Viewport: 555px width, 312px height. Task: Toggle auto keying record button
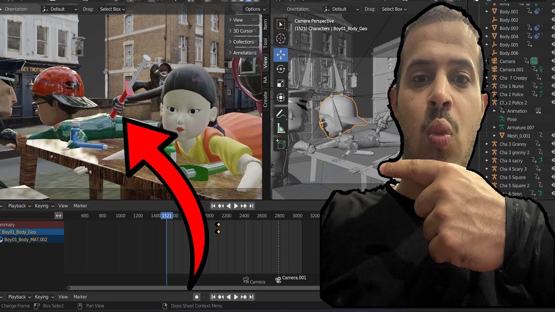(196, 297)
